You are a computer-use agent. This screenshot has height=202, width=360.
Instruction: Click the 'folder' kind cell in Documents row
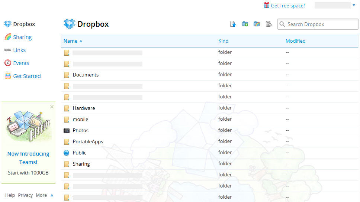click(x=225, y=74)
